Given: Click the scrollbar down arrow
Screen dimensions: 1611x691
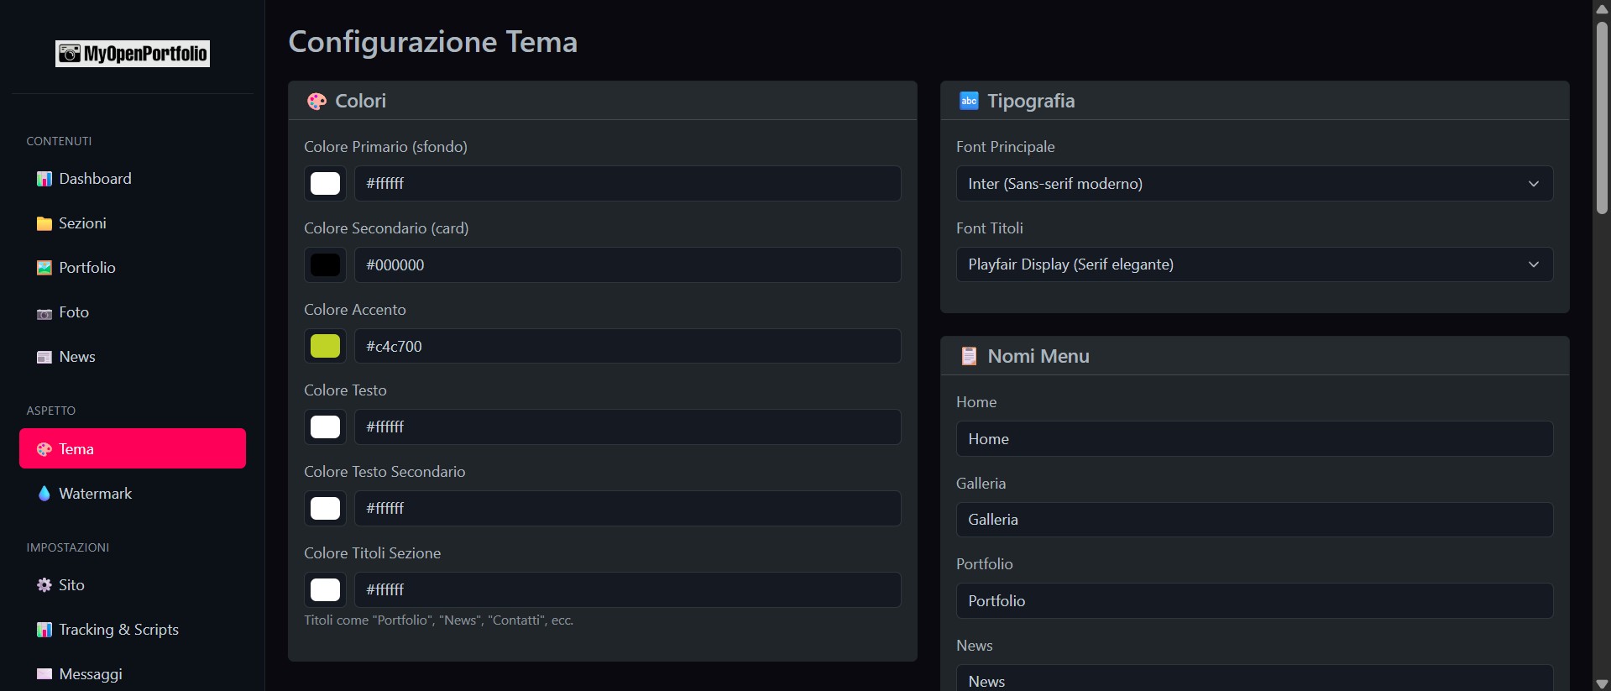Looking at the screenshot, I should [1602, 683].
